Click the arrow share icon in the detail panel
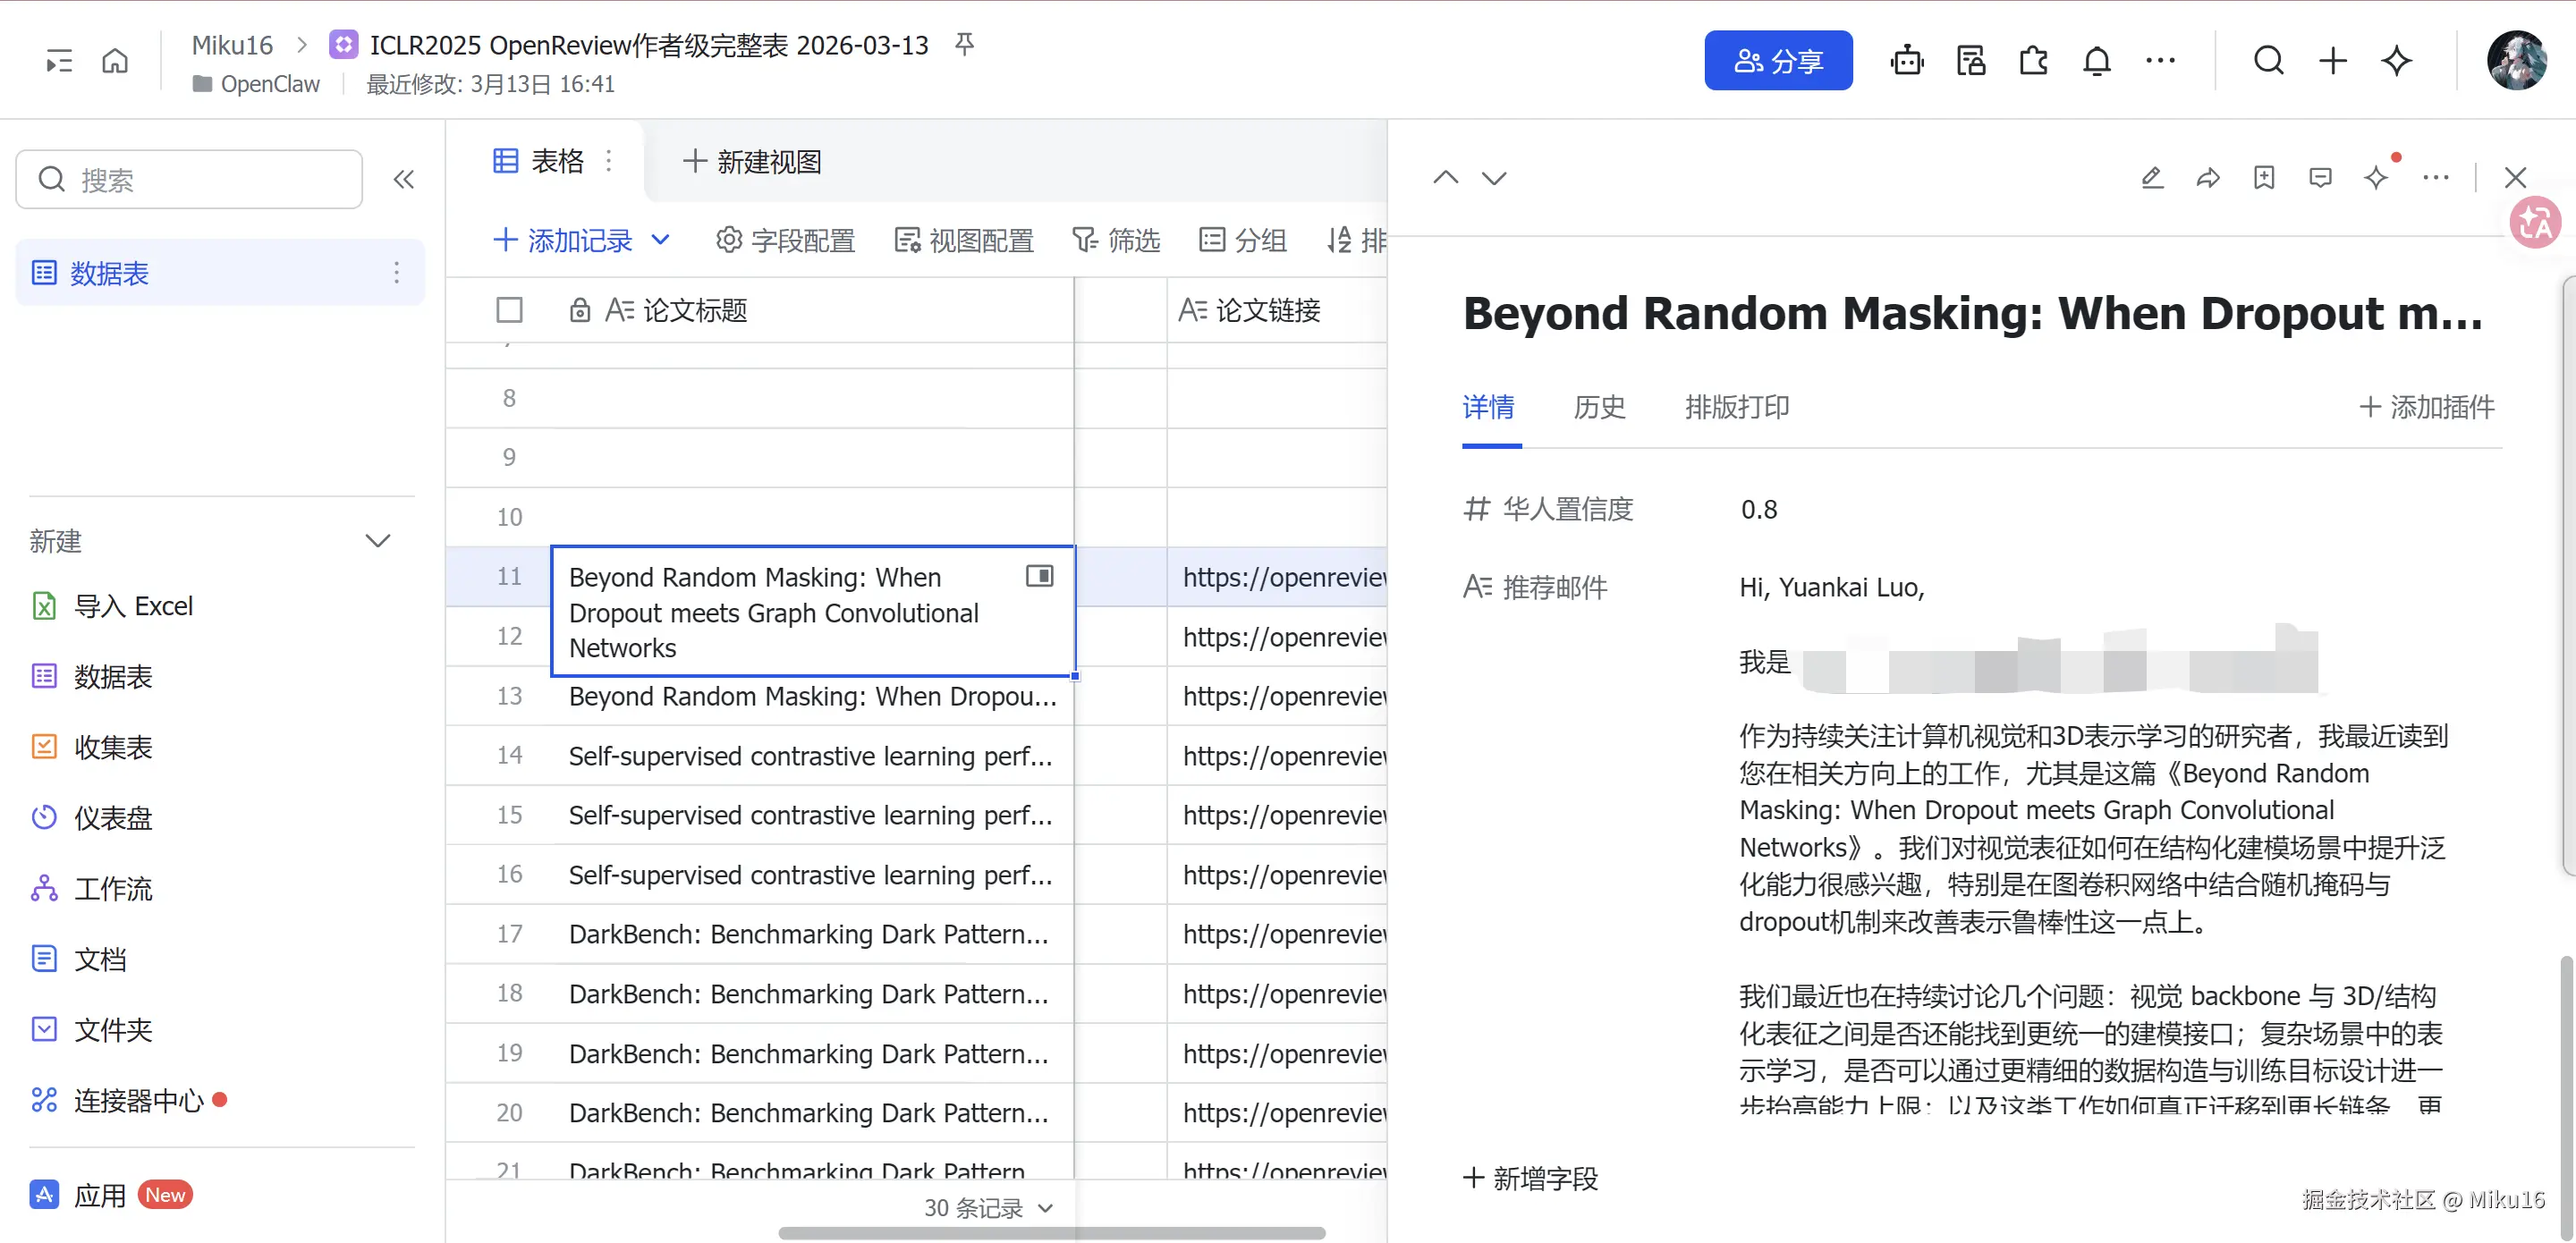 2208,178
